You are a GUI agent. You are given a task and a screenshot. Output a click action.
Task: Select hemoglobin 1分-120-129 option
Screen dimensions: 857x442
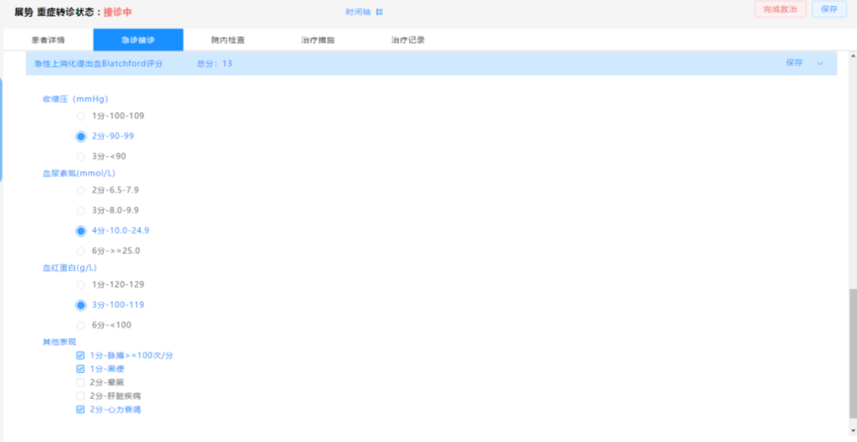coord(81,285)
